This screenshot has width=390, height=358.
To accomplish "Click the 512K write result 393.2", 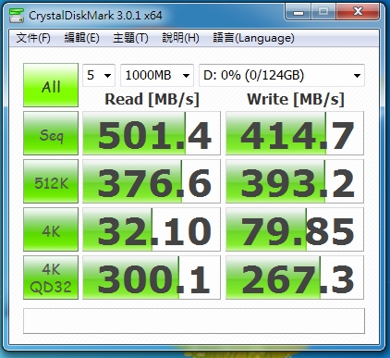I will pos(295,181).
